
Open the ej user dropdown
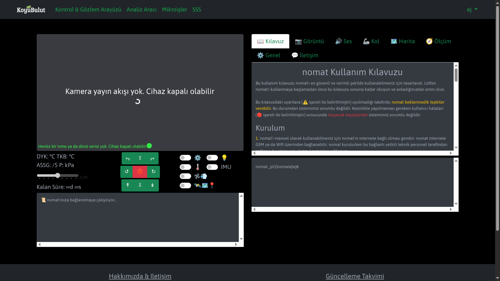[x=472, y=9]
